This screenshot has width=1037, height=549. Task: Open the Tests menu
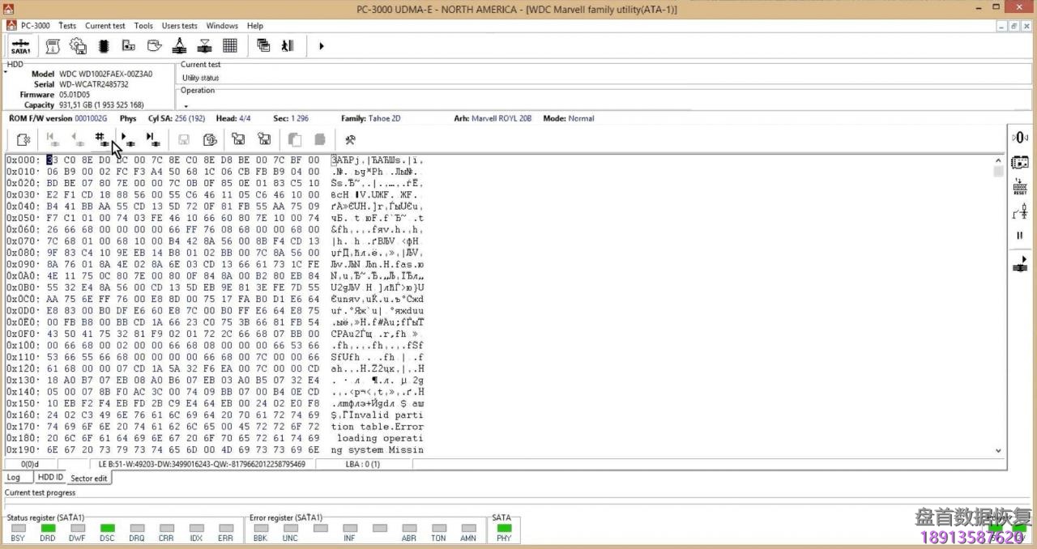click(67, 25)
